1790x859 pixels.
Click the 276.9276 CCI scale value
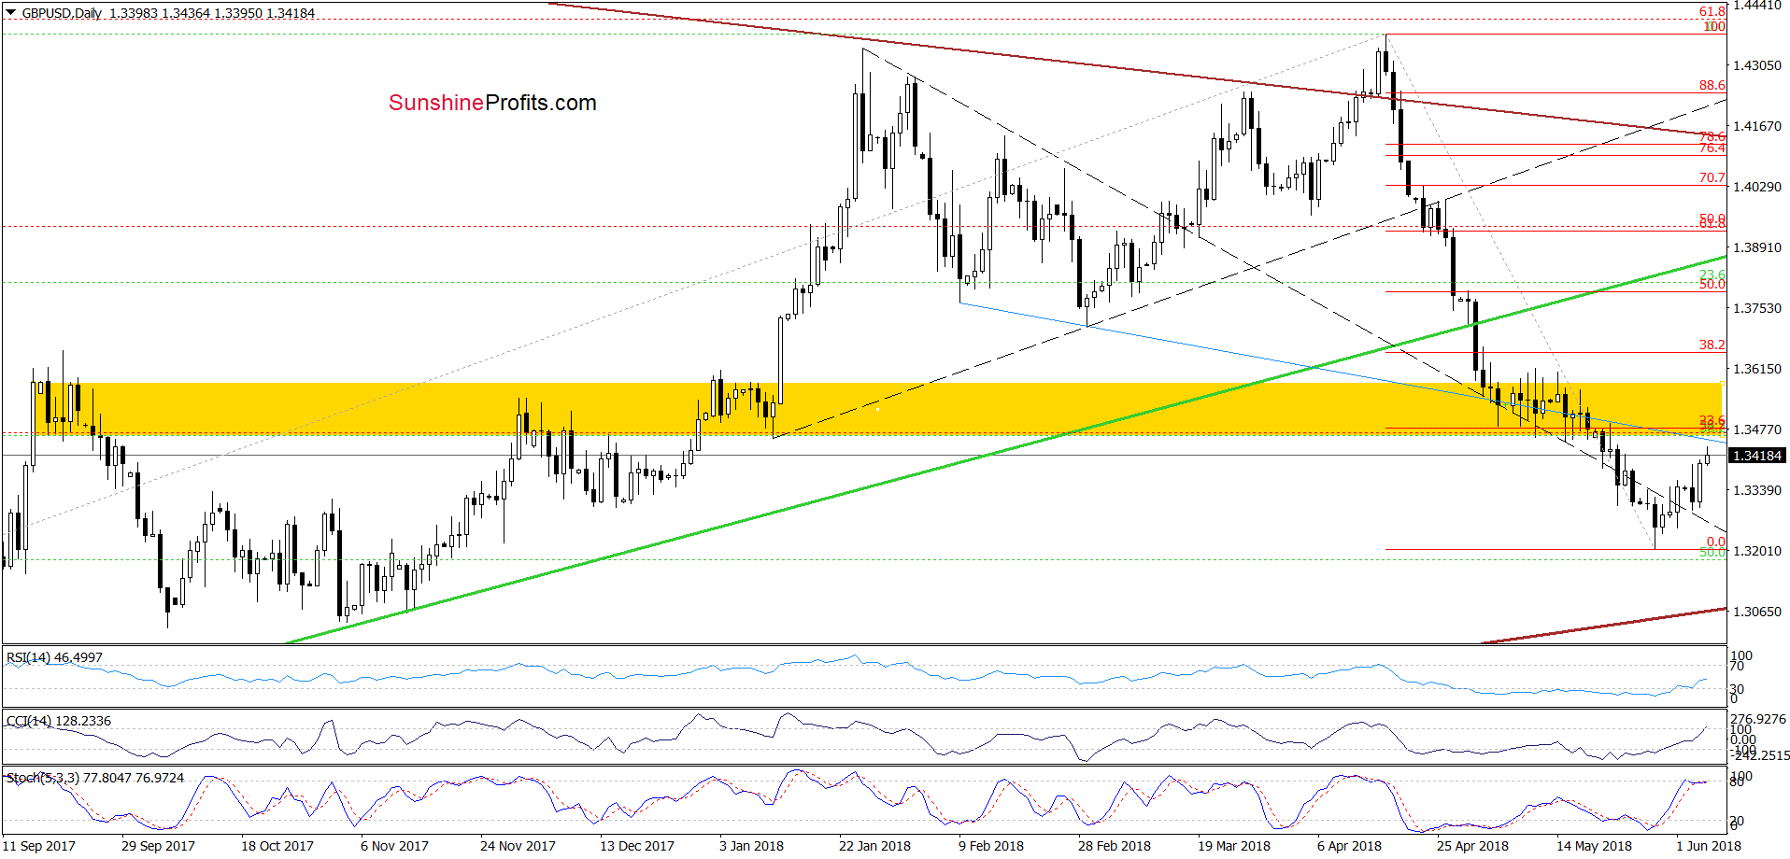1758,719
